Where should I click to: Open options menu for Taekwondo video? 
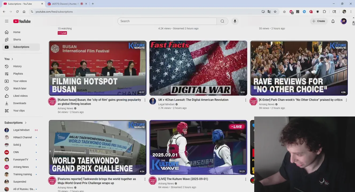point(145,179)
